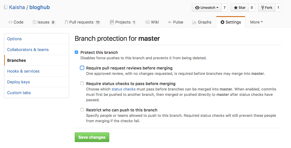Open Collaborators & teams in the sidebar
Viewport: 291px width, 148px height.
coord(28,50)
